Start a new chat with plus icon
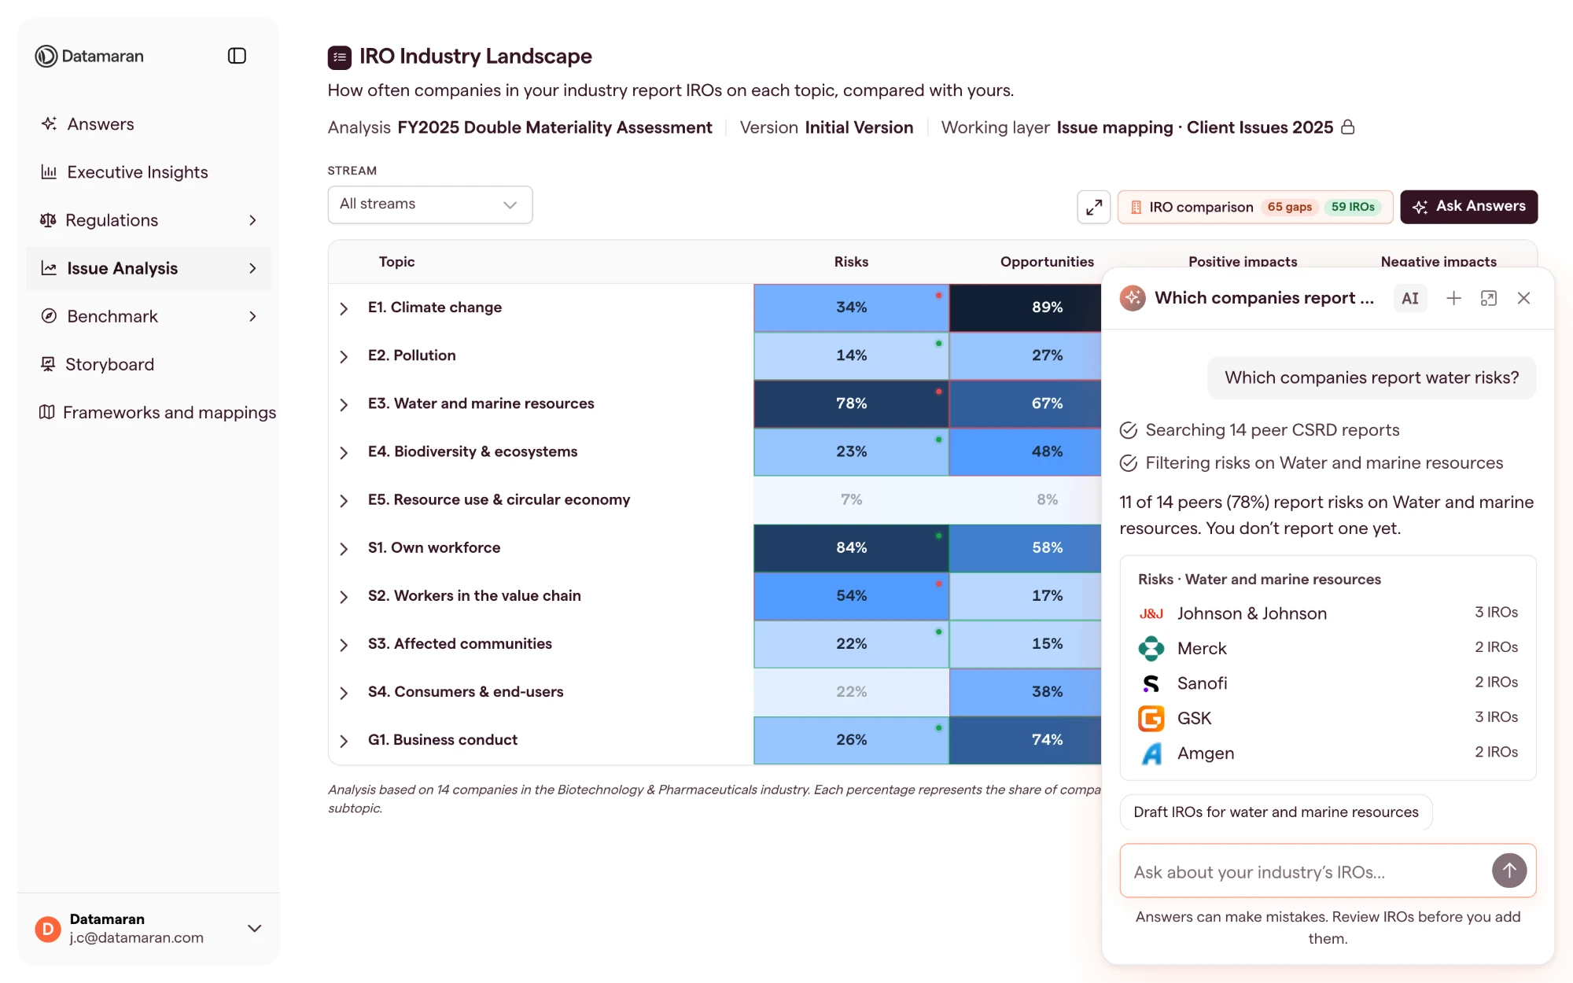This screenshot has height=983, width=1573. pos(1453,298)
